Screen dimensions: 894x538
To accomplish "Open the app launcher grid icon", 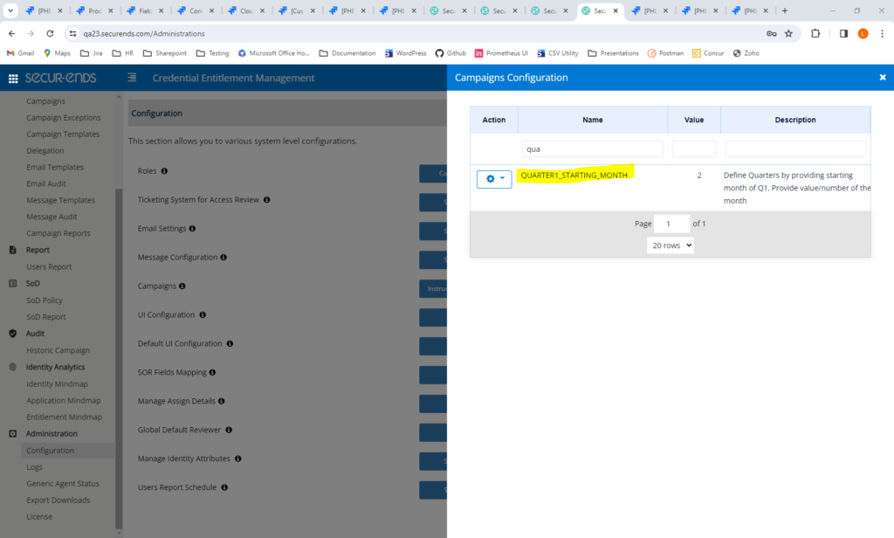I will (12, 78).
